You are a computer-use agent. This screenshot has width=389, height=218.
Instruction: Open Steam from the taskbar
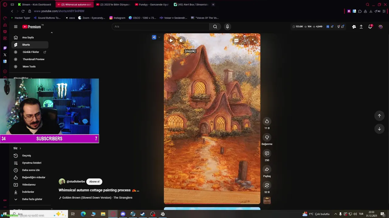click(143, 214)
